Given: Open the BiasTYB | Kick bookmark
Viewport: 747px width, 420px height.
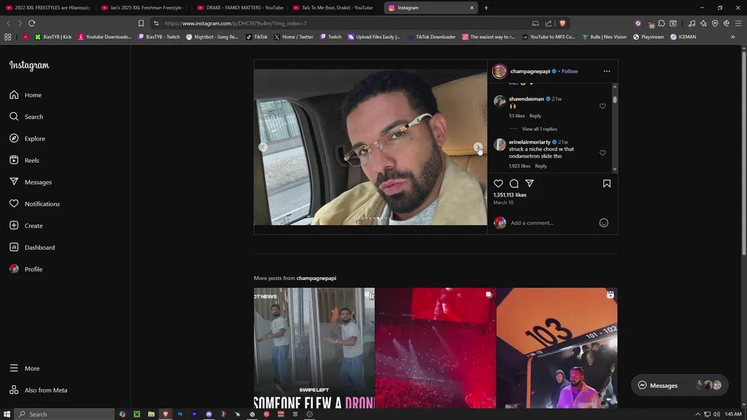Looking at the screenshot, I should [53, 37].
